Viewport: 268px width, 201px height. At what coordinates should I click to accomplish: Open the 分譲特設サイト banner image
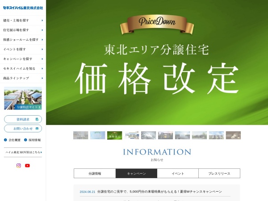[23, 98]
